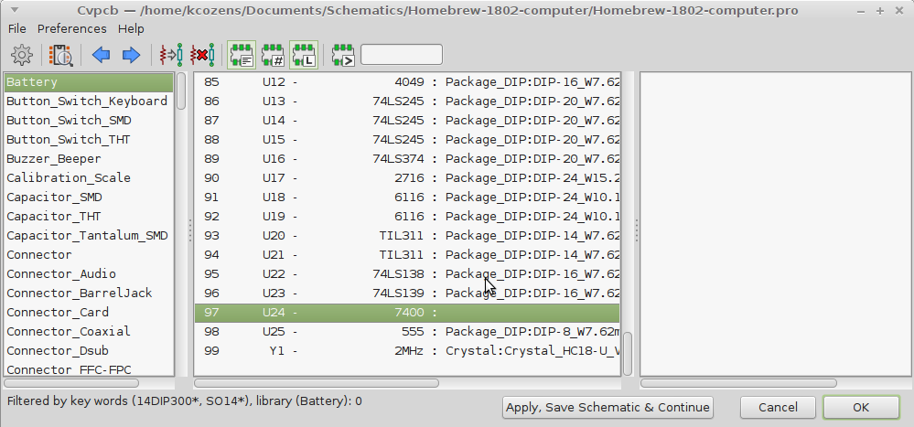914x427 pixels.
Task: Click library list horizontal scrollbar
Action: pyautogui.click(x=71, y=383)
